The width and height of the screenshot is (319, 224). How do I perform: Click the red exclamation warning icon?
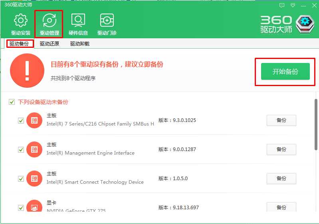pyautogui.click(x=27, y=71)
